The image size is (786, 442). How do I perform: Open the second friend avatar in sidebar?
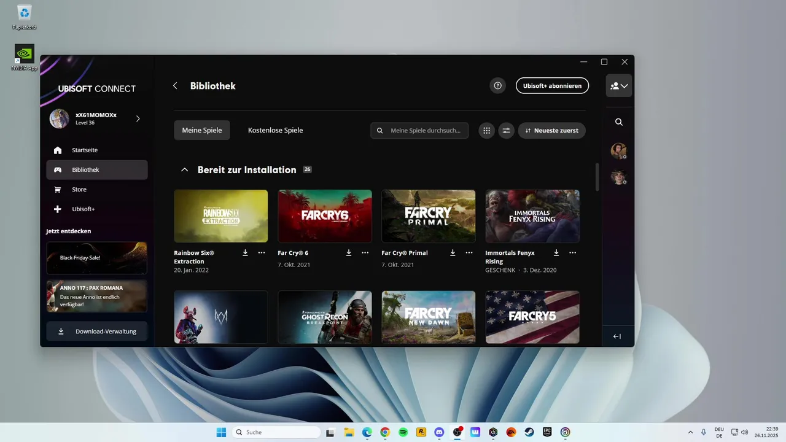[x=618, y=177]
